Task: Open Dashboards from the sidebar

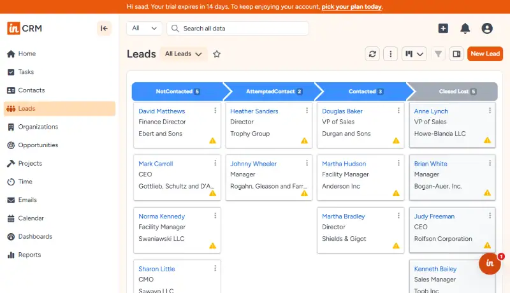Action: tap(35, 236)
